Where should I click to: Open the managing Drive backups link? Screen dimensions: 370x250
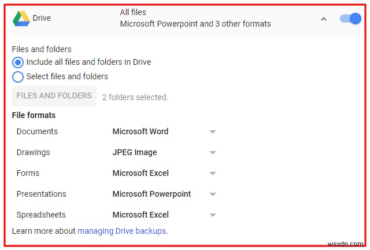coord(121,231)
